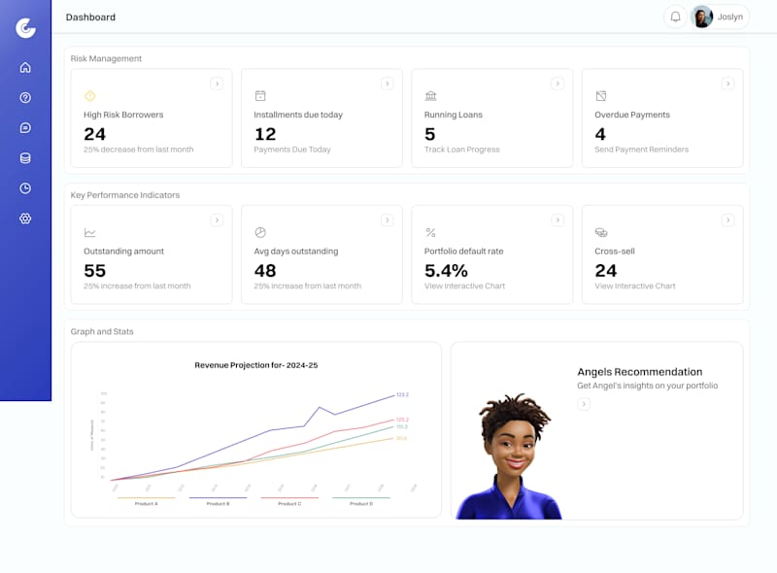Click the Product A legend entry
777x573 pixels.
147,501
